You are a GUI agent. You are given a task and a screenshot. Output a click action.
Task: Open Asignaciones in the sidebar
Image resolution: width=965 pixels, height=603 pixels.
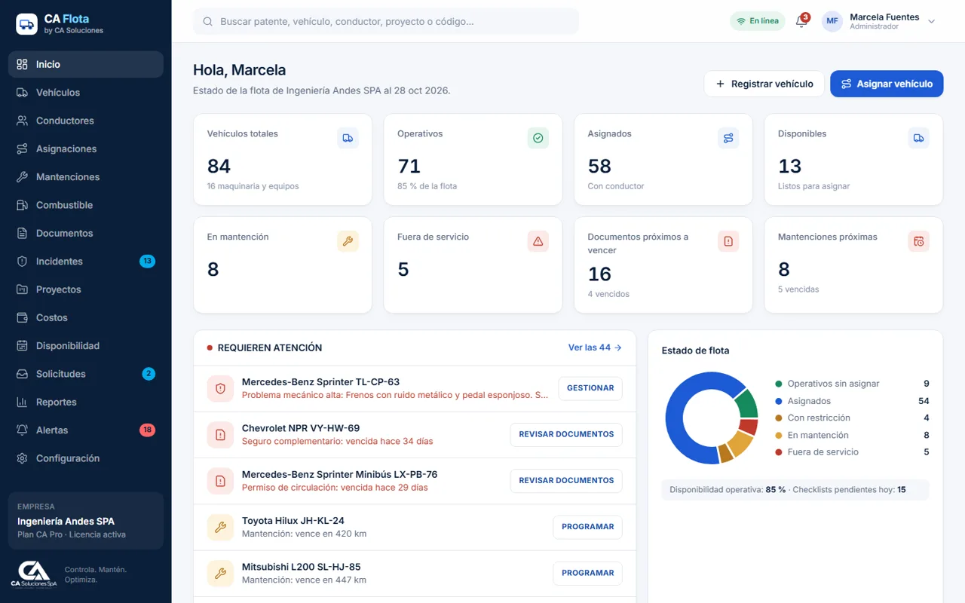86,148
